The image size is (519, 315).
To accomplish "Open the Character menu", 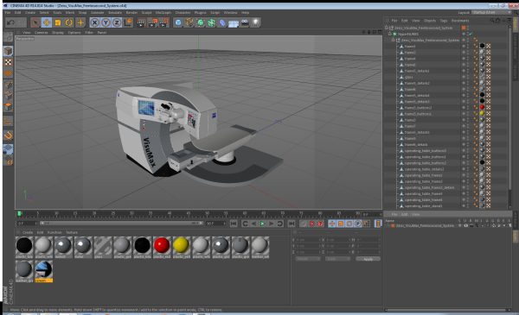I will pos(183,13).
